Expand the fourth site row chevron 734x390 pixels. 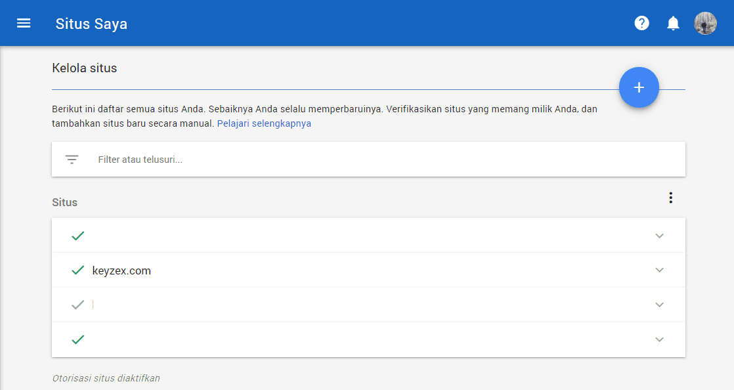click(x=660, y=339)
